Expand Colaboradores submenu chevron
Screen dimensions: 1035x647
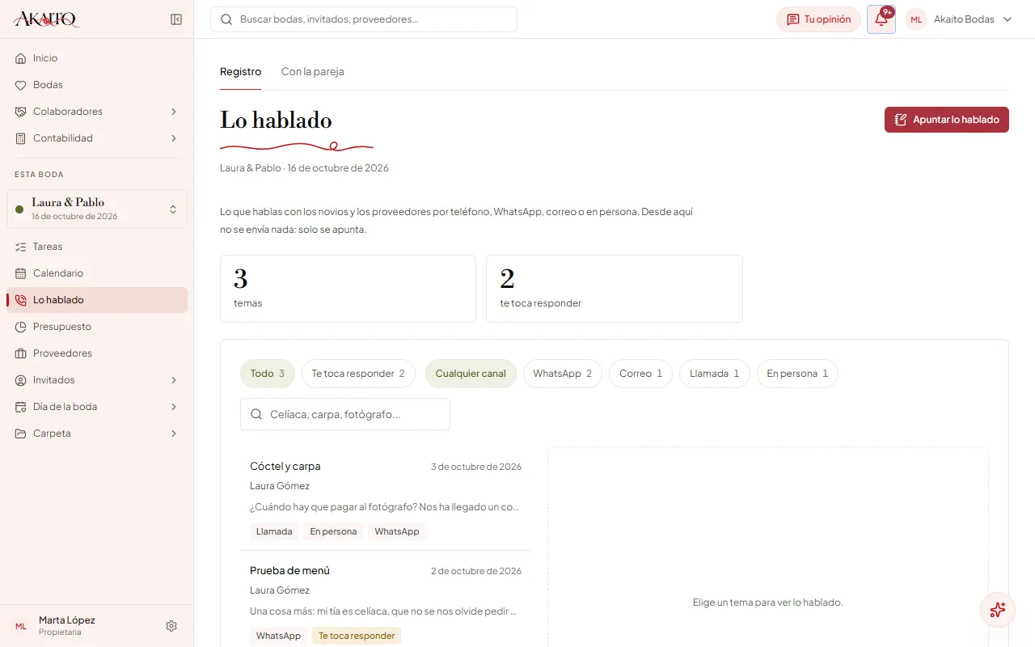point(174,112)
